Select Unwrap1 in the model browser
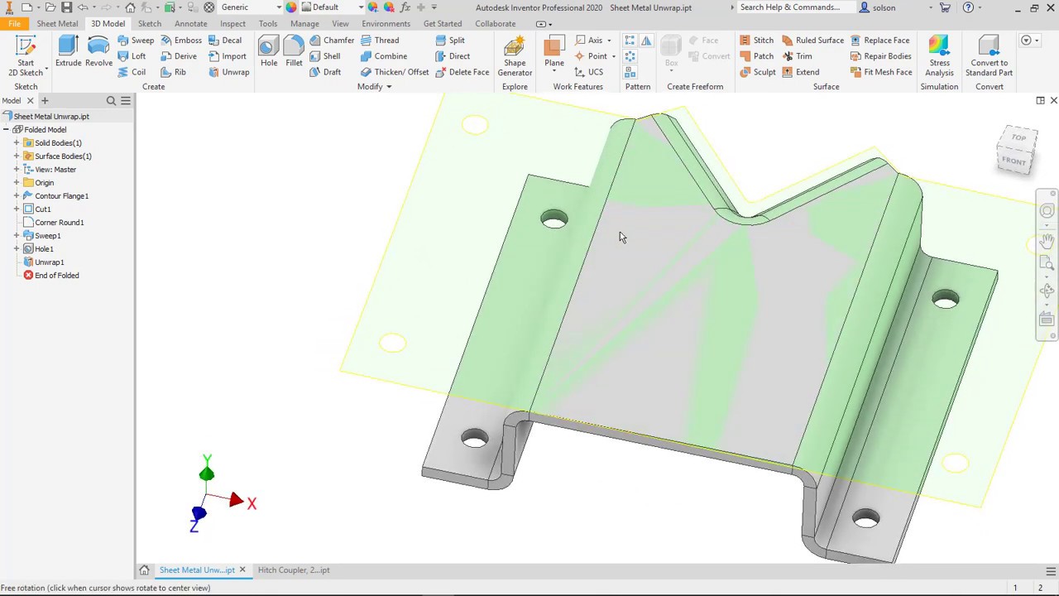Screen dimensions: 1059x596 (49, 262)
